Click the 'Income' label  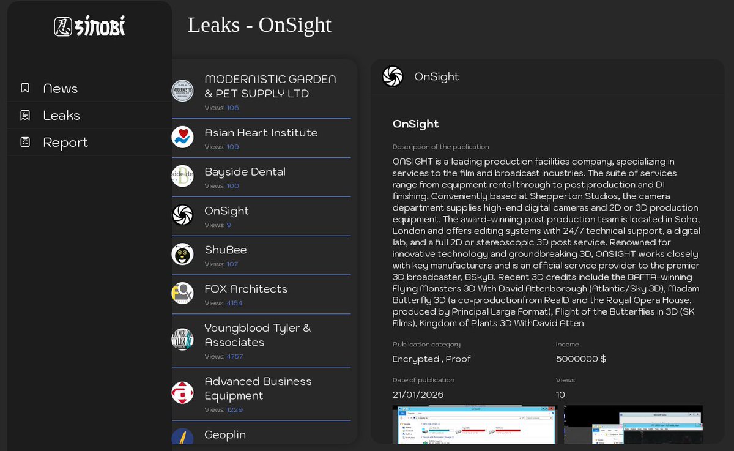tap(568, 345)
